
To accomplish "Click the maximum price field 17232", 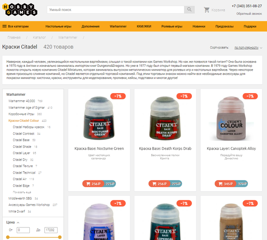I will tap(51, 230).
